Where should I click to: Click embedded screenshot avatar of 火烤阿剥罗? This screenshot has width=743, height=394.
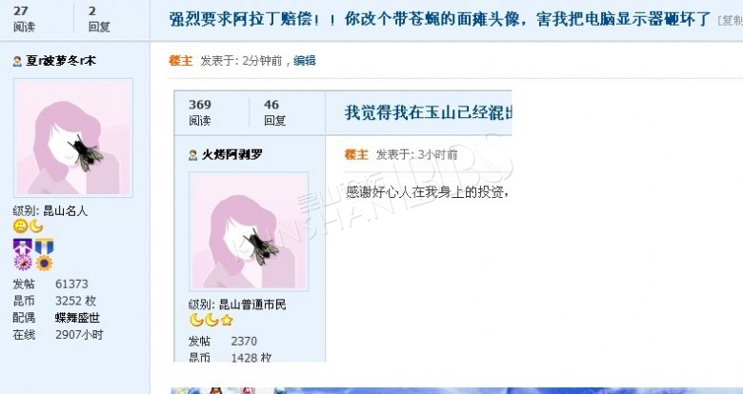click(249, 231)
